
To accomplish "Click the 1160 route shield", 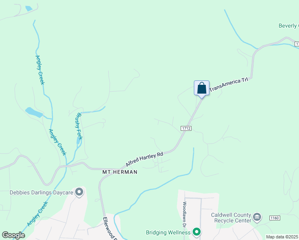I will click(x=275, y=218).
